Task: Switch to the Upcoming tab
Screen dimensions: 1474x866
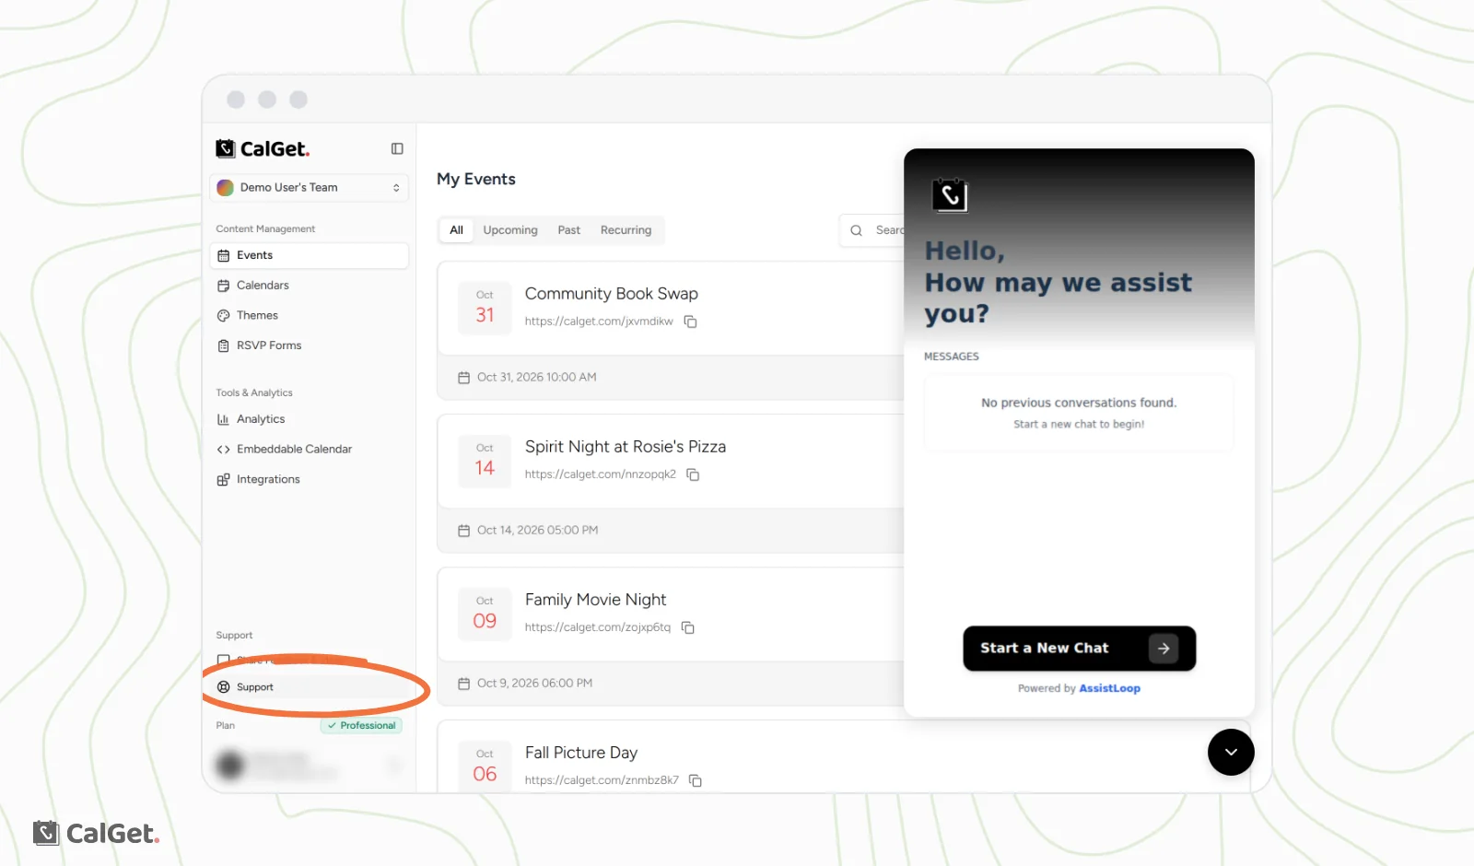Action: click(x=510, y=230)
